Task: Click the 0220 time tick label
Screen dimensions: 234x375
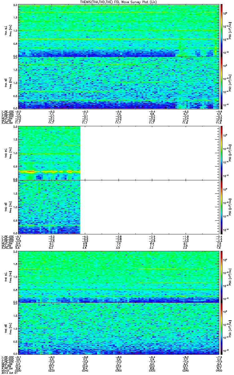Action: click(51, 370)
